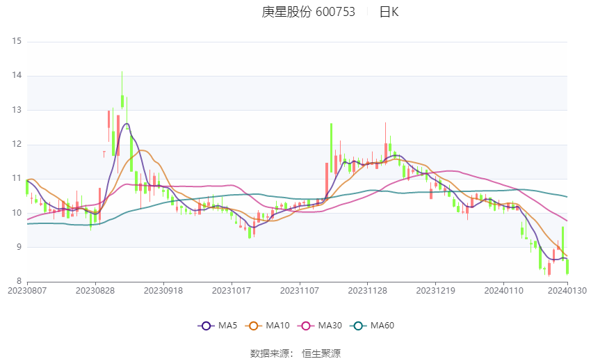Viewport: 591px width, 359px height.
Task: Toggle the MA60 legend series
Action: pyautogui.click(x=372, y=326)
